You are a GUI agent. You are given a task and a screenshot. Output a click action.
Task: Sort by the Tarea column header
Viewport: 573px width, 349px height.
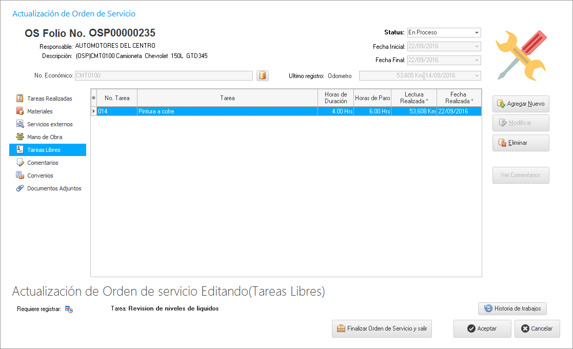227,98
